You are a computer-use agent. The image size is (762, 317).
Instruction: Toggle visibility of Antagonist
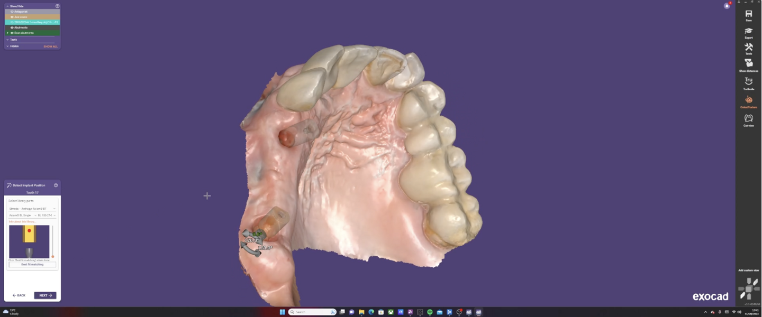(x=12, y=12)
